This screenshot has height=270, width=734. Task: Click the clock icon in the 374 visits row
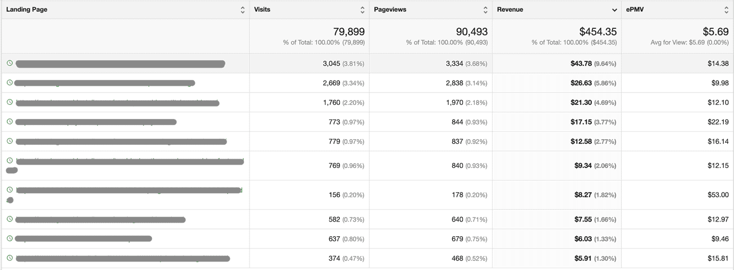tap(10, 258)
